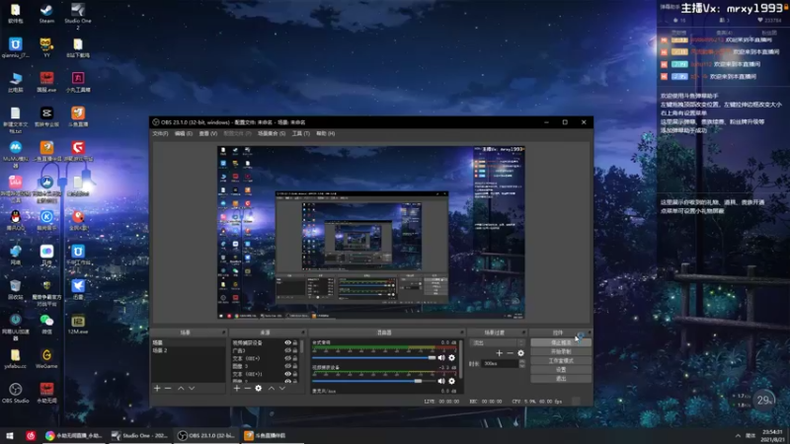Screen dimensions: 790x444
Task: Open the Help menu in OBS
Action: (326, 133)
